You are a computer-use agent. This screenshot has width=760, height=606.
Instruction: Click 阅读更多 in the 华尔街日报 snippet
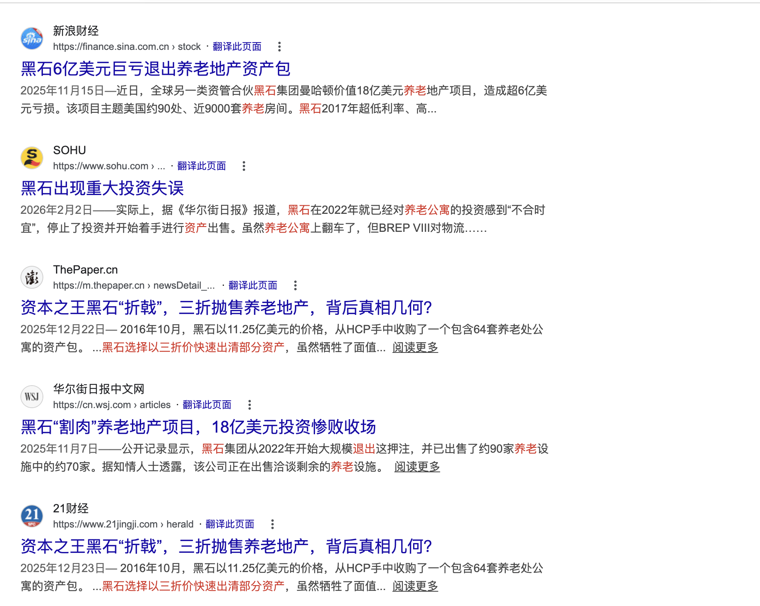coord(417,467)
